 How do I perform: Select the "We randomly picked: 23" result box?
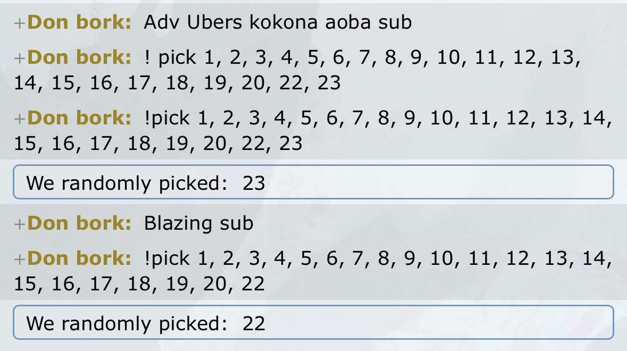tap(314, 182)
